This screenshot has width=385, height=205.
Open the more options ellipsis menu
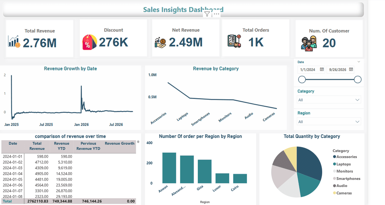pos(216,14)
